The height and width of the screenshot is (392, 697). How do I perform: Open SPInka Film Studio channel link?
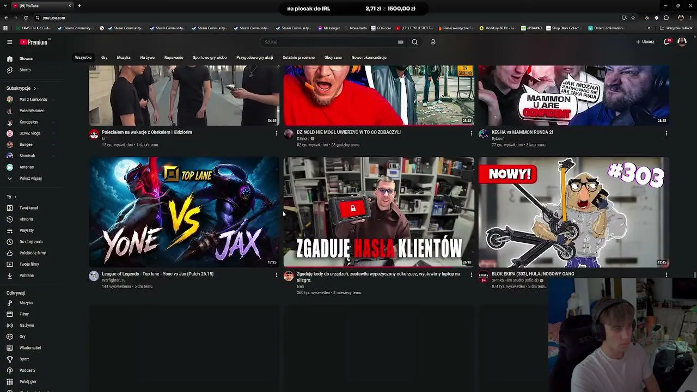point(515,280)
